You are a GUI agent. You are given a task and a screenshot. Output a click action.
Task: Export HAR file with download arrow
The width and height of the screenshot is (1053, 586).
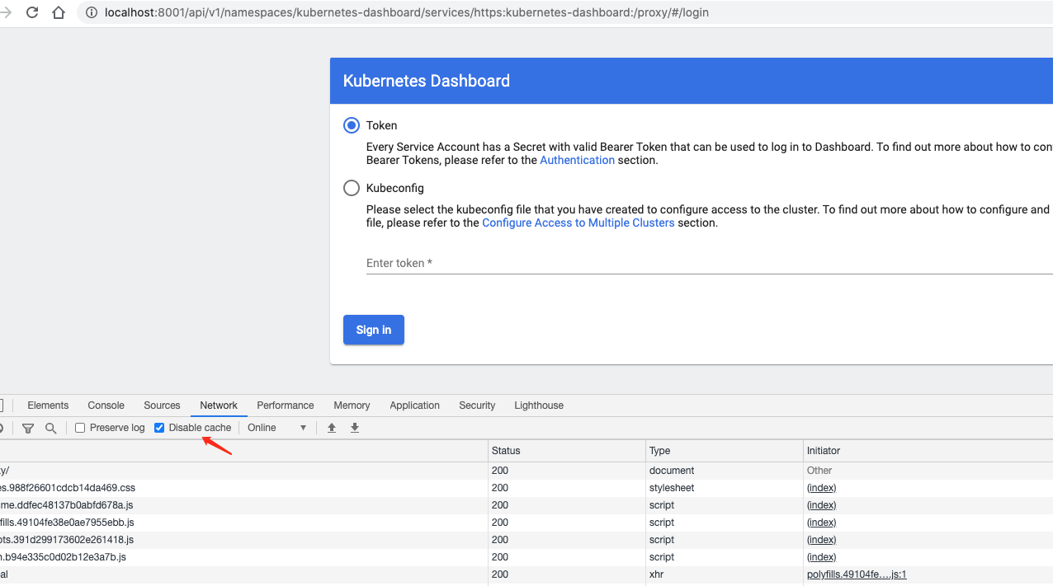[355, 428]
